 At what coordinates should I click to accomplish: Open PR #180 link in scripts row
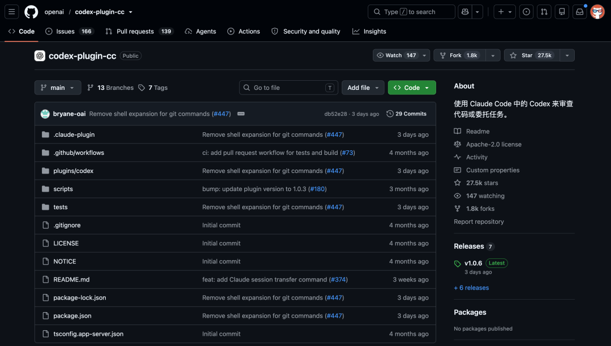pyautogui.click(x=317, y=189)
